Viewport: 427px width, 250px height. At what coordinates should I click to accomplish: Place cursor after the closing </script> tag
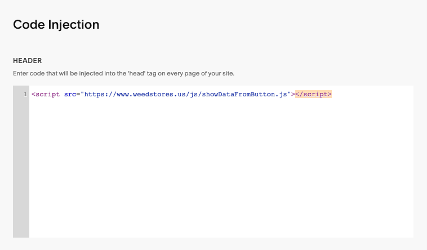tap(332, 94)
